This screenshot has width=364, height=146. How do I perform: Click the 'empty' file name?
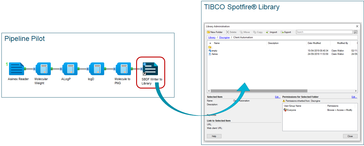pos(215,51)
